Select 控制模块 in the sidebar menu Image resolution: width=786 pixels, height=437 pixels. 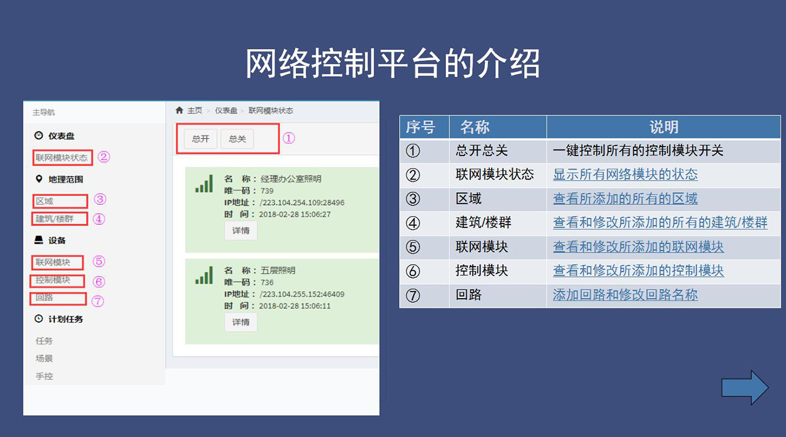pyautogui.click(x=53, y=280)
